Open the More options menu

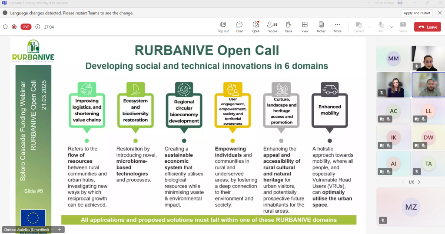[338, 27]
